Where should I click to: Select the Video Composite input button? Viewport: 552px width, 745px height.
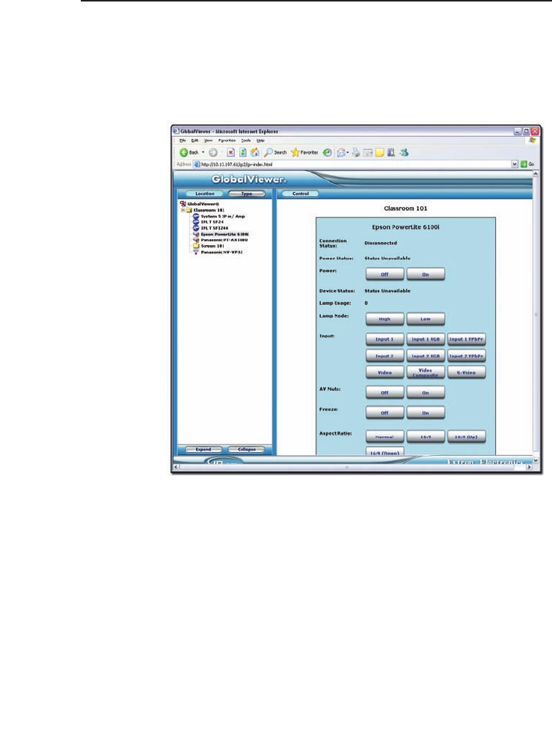(x=426, y=372)
